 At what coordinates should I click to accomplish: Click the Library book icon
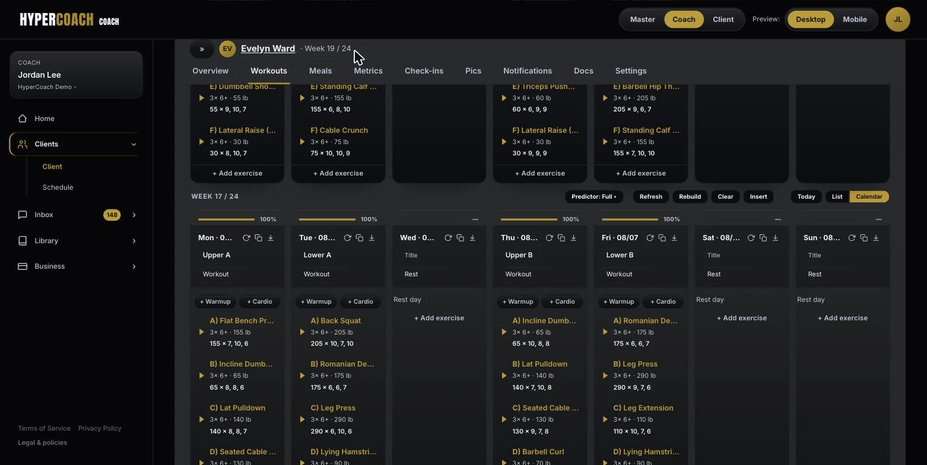click(x=23, y=241)
